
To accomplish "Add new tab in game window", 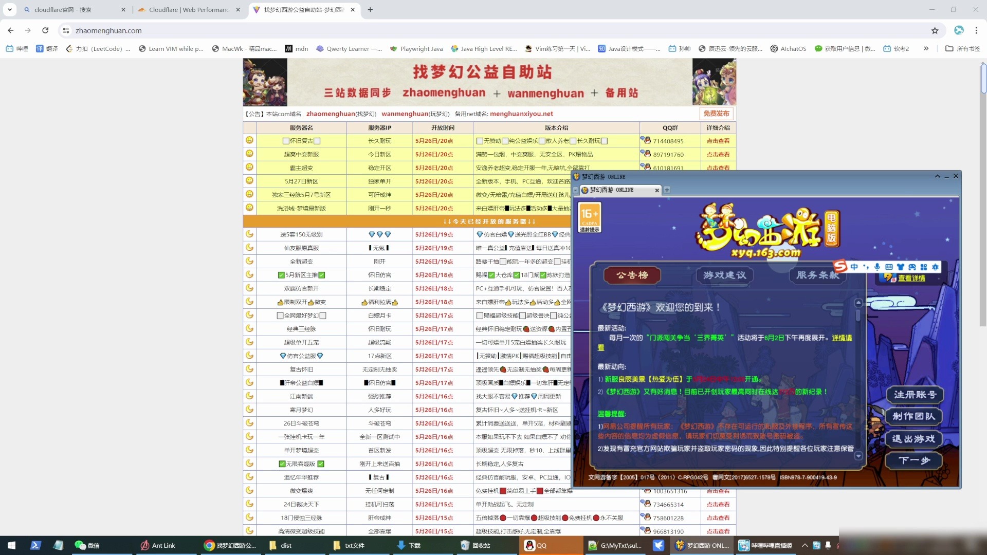I will pos(667,190).
